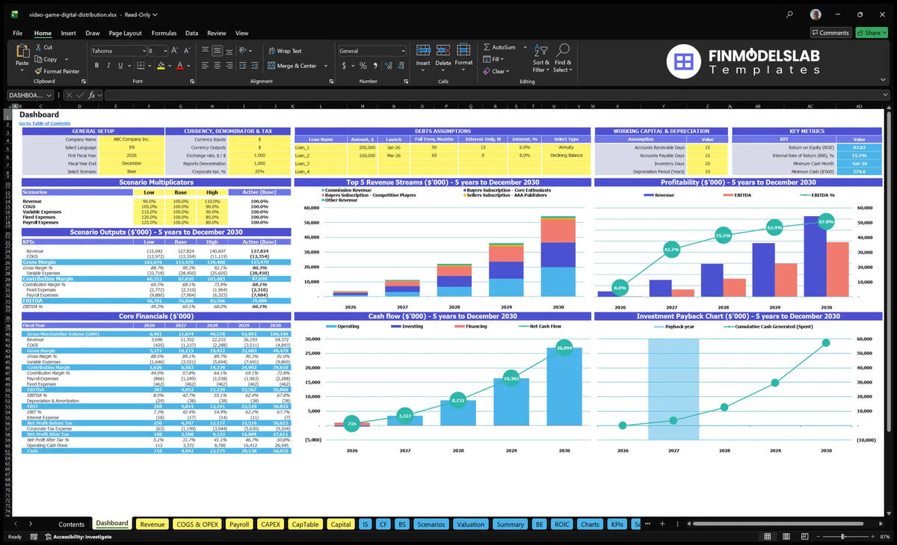This screenshot has width=897, height=545.
Task: Toggle right horizontal alignment
Action: (229, 66)
